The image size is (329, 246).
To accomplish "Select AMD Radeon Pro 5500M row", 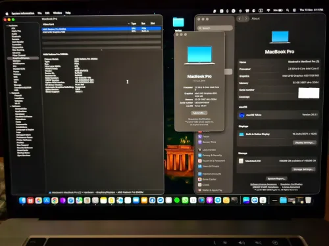I will tap(102, 29).
